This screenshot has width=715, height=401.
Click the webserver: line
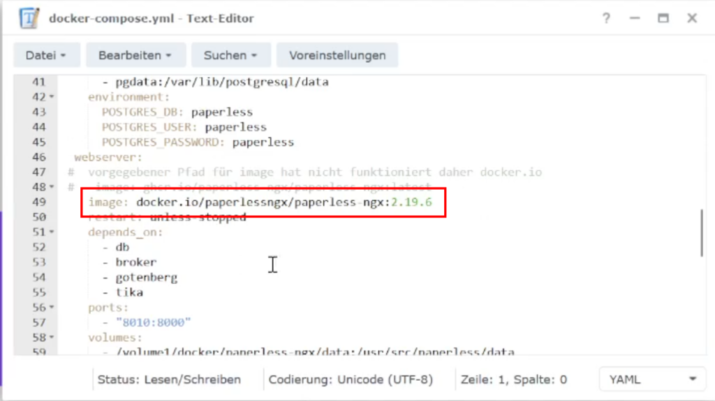click(x=108, y=157)
